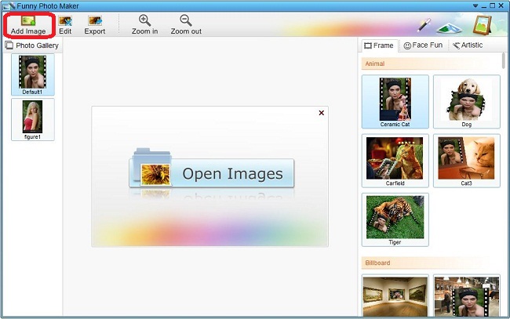Click the Funny Photo Maker app icon

point(9,5)
